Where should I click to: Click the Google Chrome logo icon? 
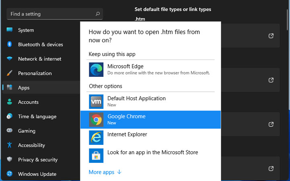point(96,119)
